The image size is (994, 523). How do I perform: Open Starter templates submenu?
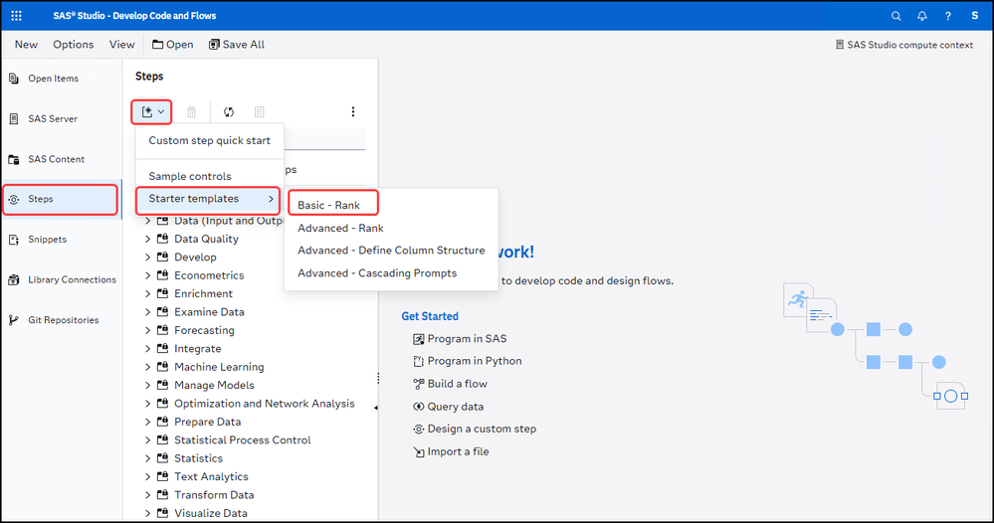coord(208,199)
